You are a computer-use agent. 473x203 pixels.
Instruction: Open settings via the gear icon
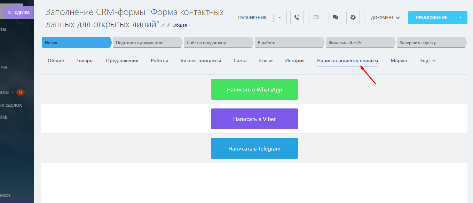[353, 17]
